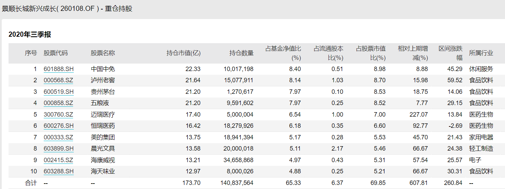
Task: Click the 所属行业 column header
Action: coord(481,53)
